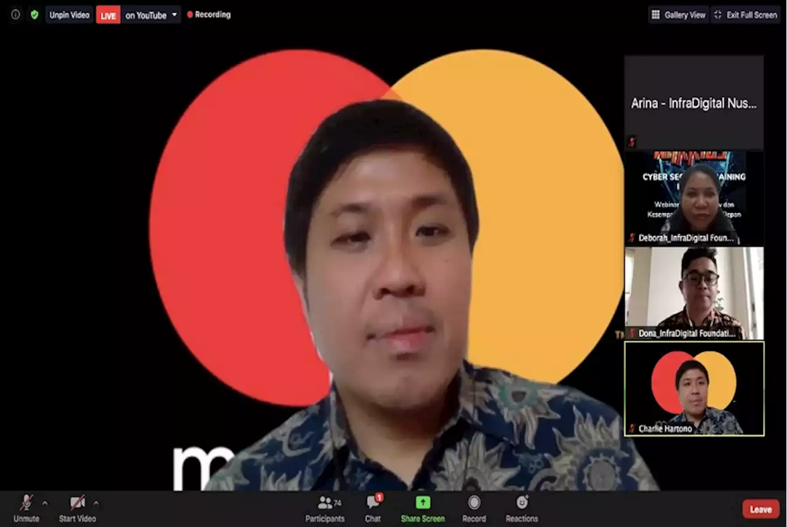Click muted mic icon on Dona's tile
This screenshot has width=787, height=527.
click(631, 333)
